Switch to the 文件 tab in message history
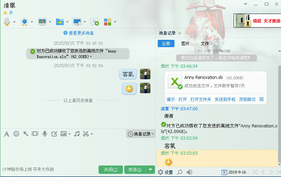This screenshot has height=177, width=281. 205,44
